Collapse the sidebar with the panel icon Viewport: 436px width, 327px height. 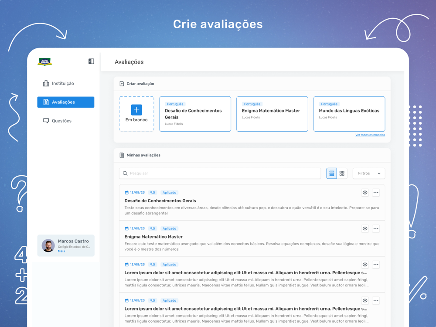click(91, 61)
